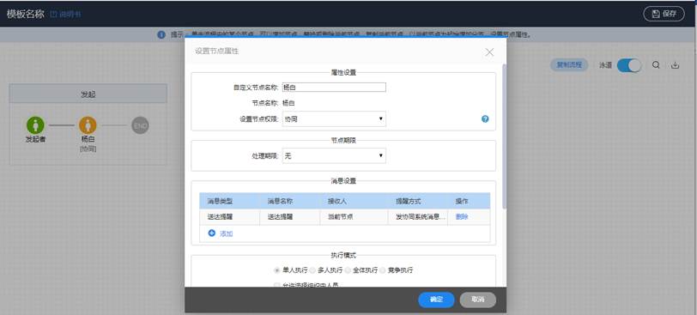Image resolution: width=697 pixels, height=315 pixels.
Task: Click the blue help question mark icon
Action: click(485, 119)
